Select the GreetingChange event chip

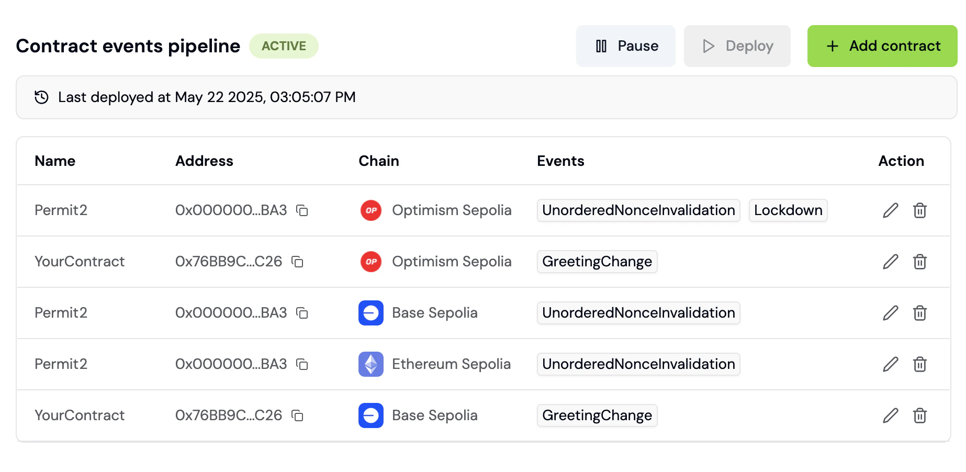[x=597, y=262]
